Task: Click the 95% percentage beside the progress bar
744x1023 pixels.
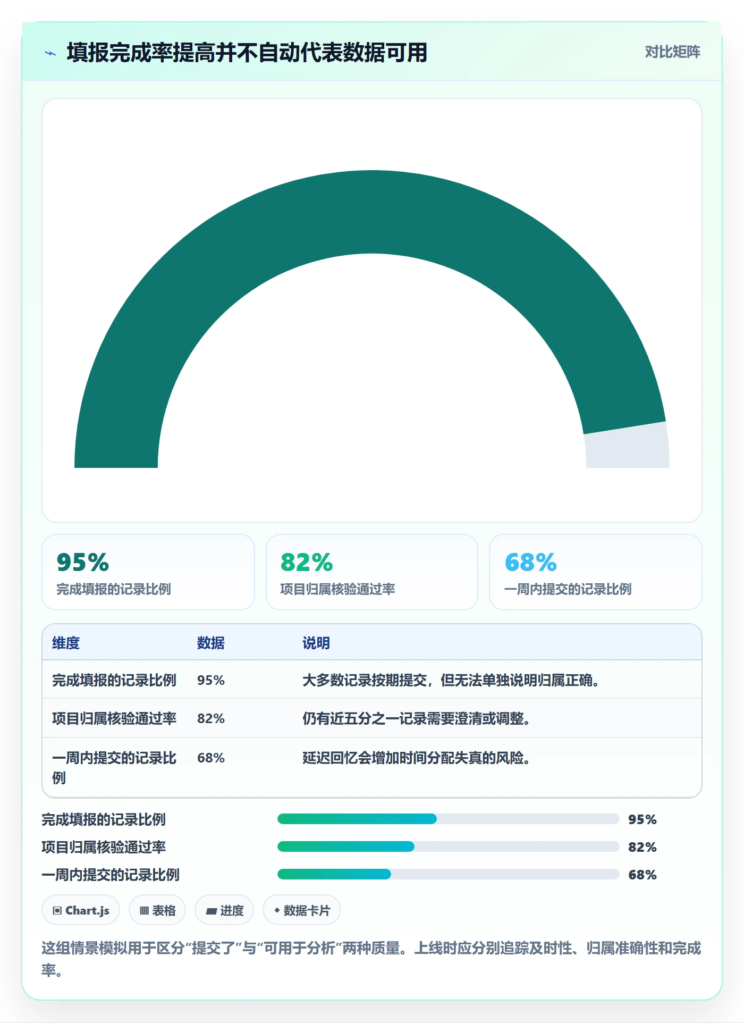Action: [x=642, y=819]
